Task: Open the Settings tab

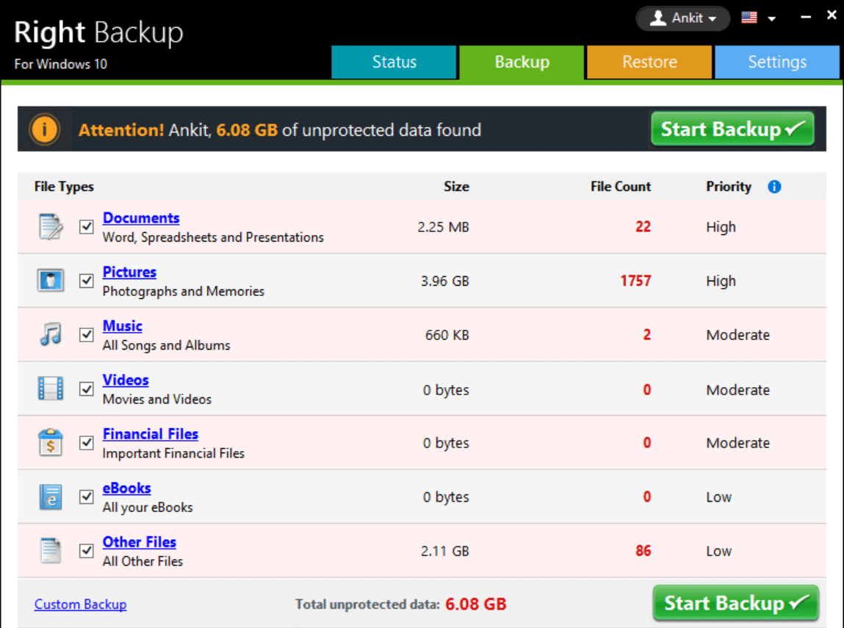Action: 776,62
